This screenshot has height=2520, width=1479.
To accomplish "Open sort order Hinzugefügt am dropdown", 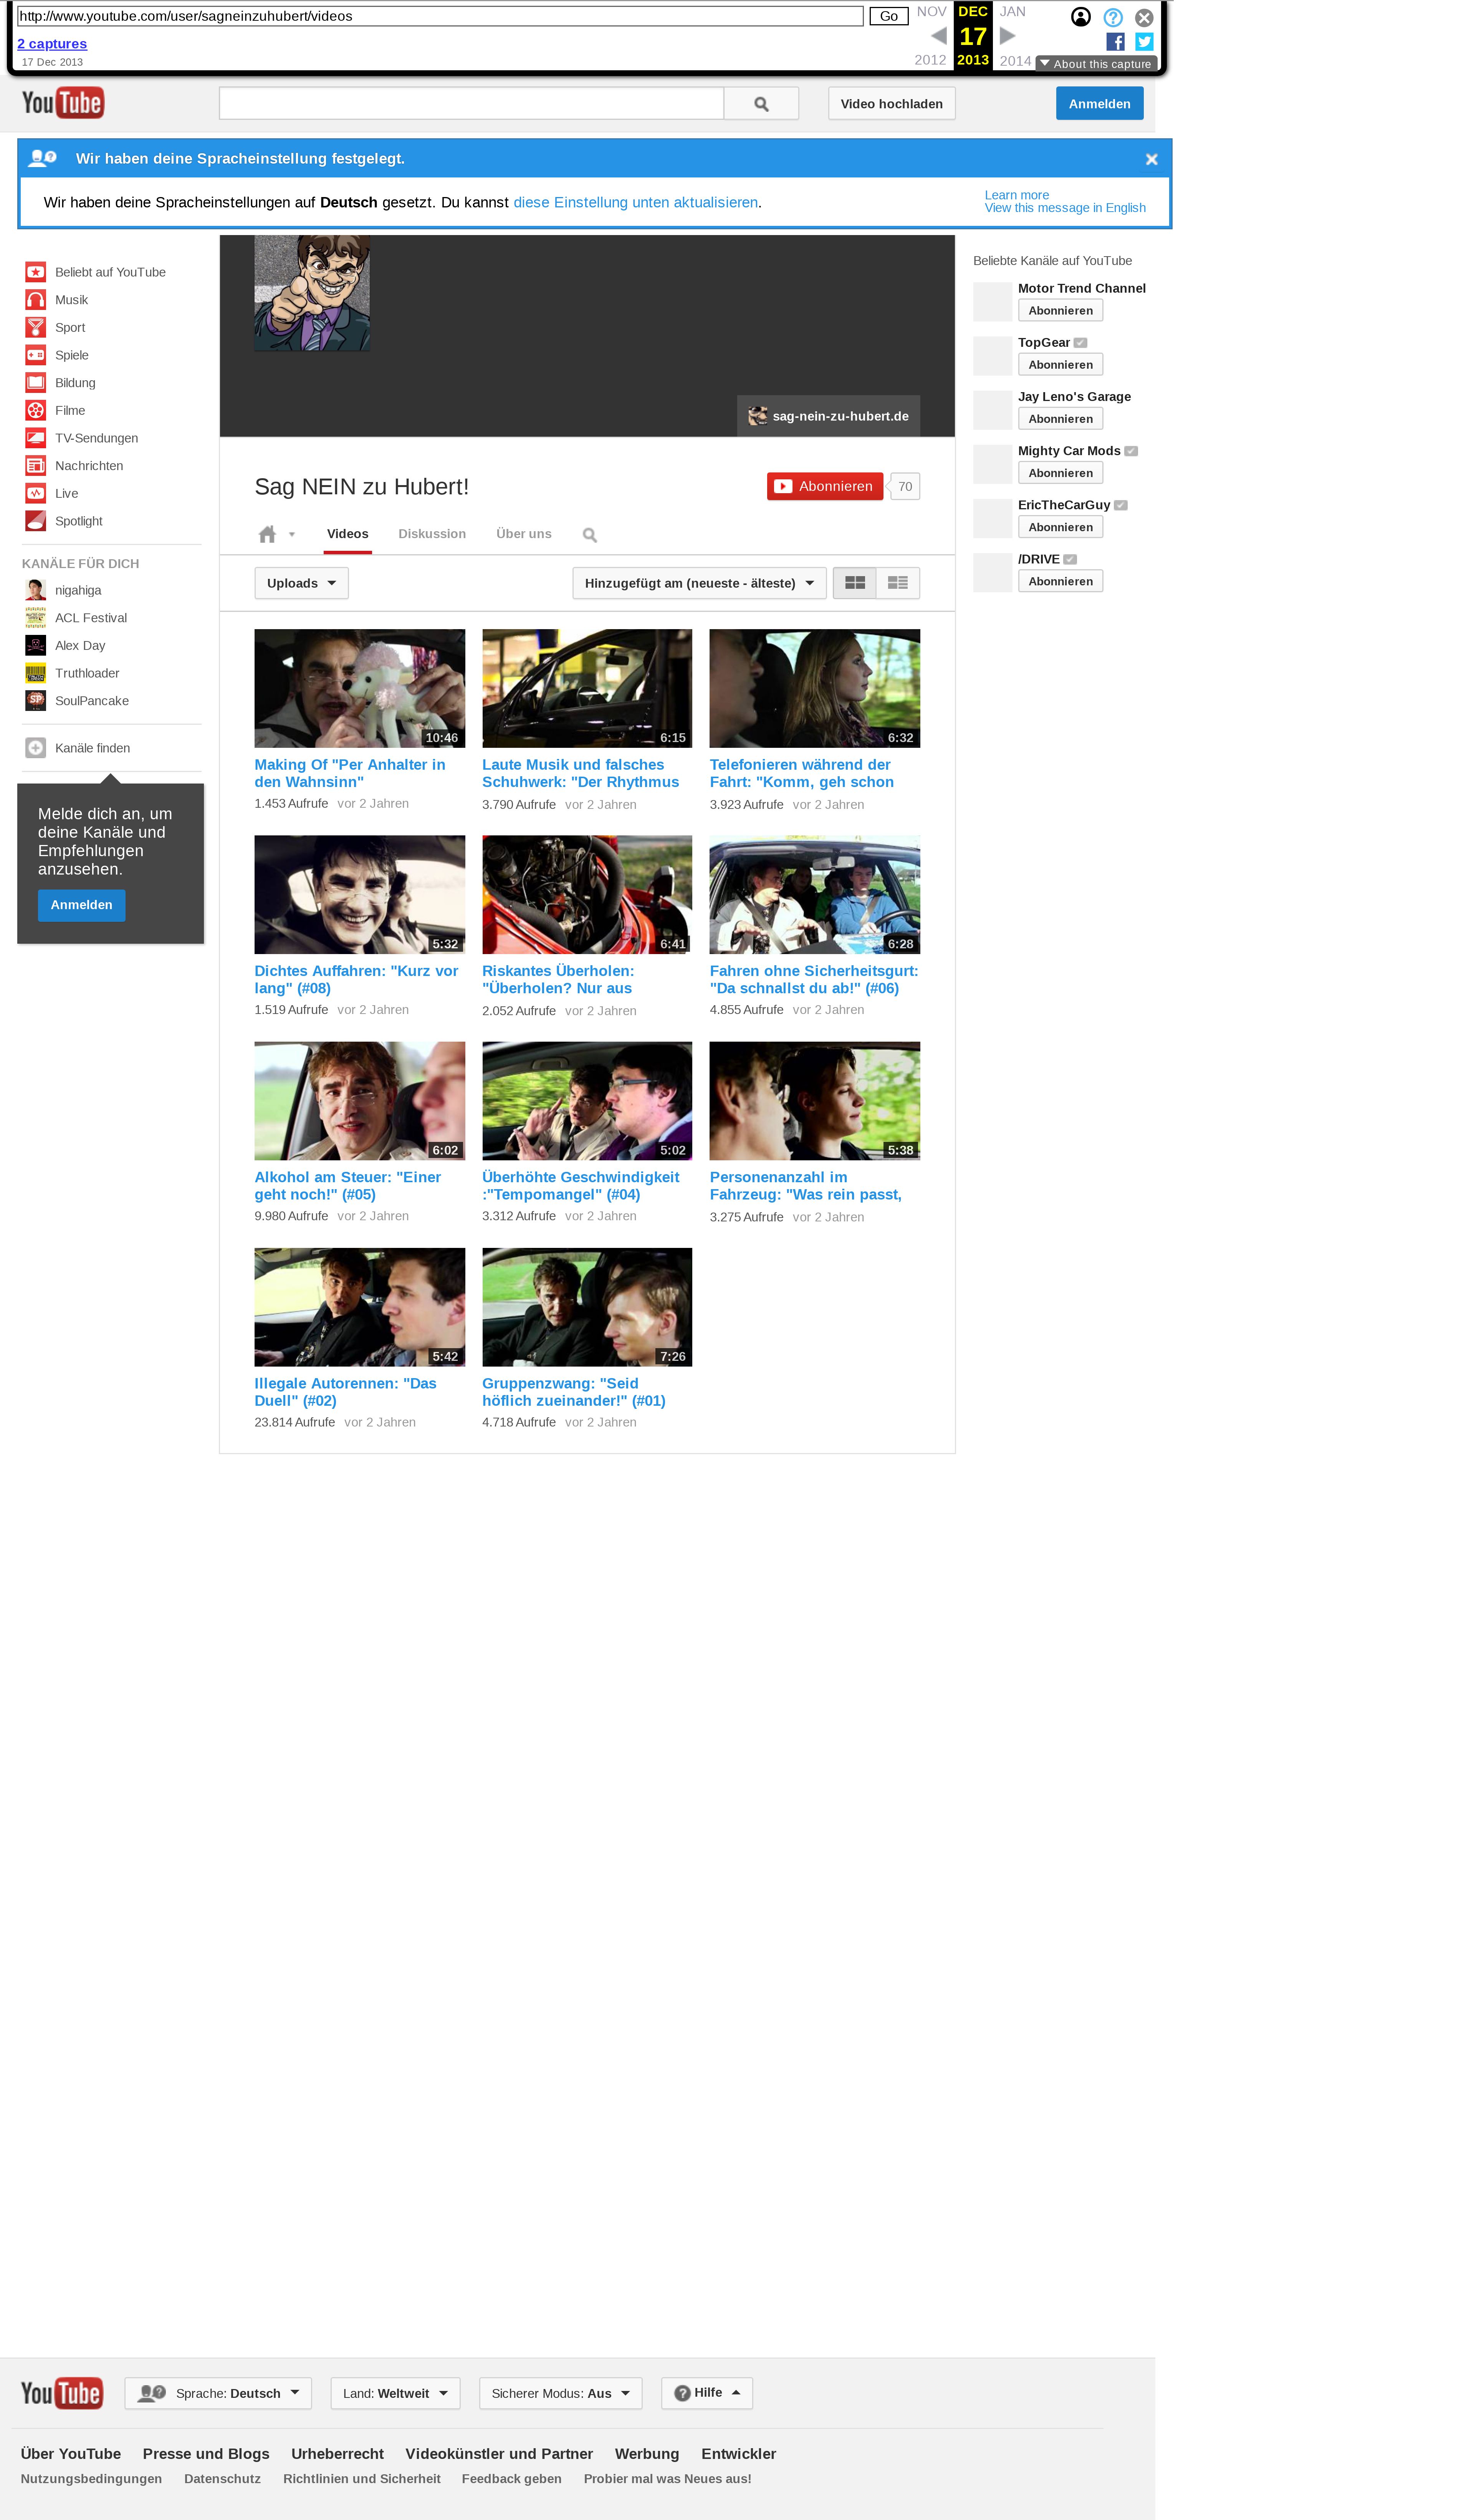I will tap(700, 583).
